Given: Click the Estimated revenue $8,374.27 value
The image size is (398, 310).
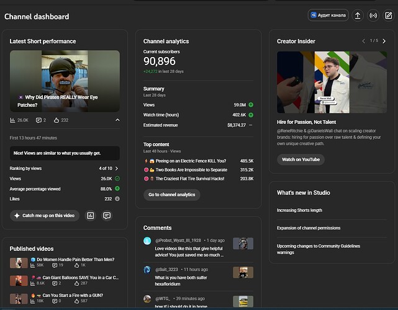Looking at the screenshot, I should click(x=237, y=125).
